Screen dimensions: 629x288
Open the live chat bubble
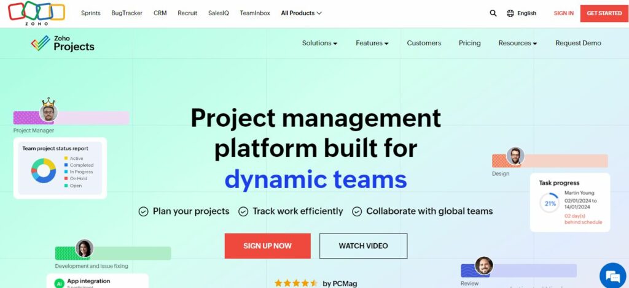614,276
